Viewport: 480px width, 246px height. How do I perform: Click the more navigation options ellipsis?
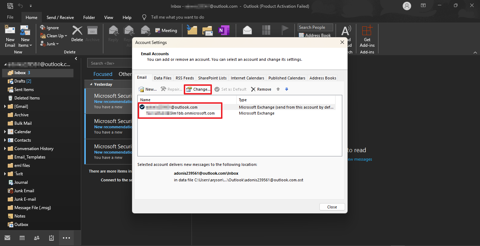(66, 238)
